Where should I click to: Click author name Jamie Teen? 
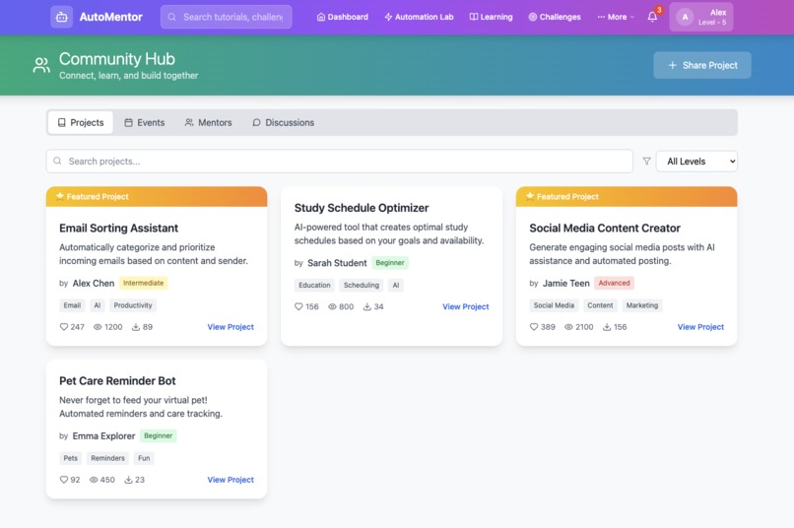click(566, 284)
